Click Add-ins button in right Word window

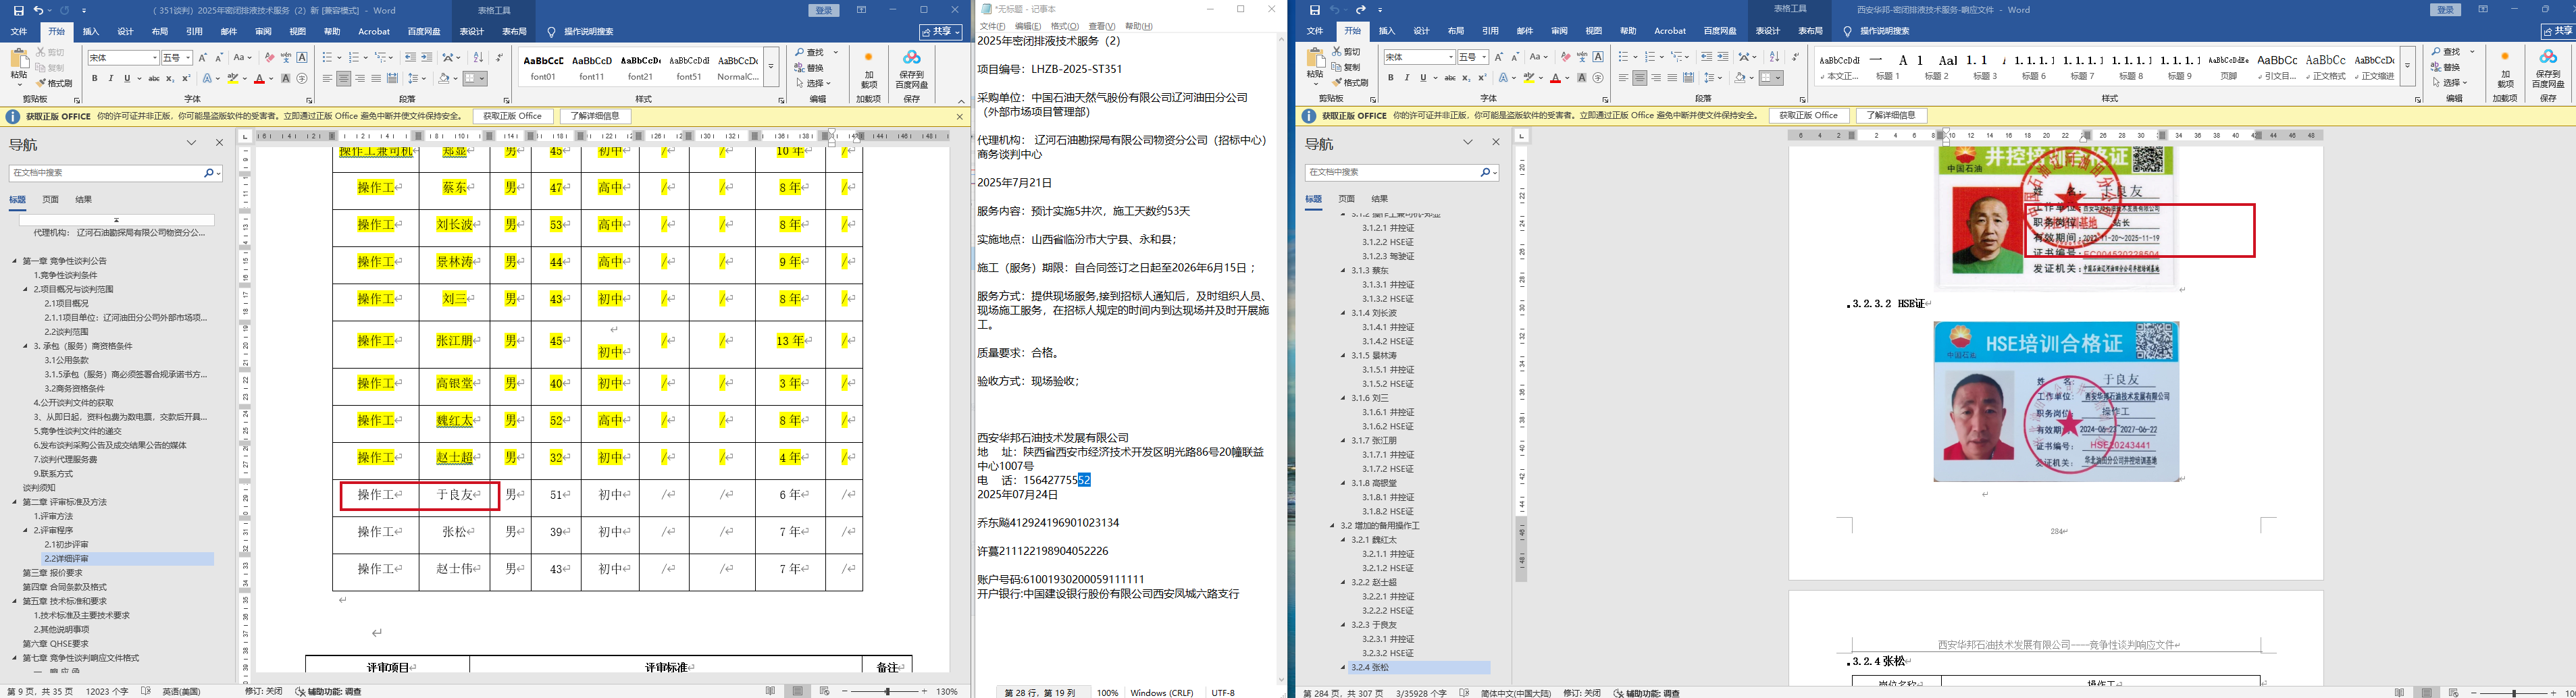coord(2504,69)
